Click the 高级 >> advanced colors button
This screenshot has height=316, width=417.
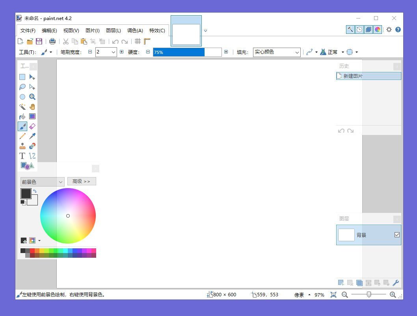(82, 181)
